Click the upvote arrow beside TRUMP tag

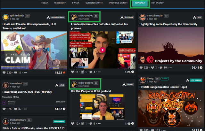coord(124,84)
